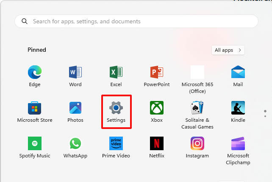
Task: Open Prime Video
Action: (116, 144)
